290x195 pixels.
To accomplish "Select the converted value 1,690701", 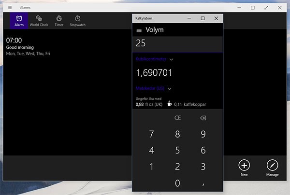I will click(154, 72).
